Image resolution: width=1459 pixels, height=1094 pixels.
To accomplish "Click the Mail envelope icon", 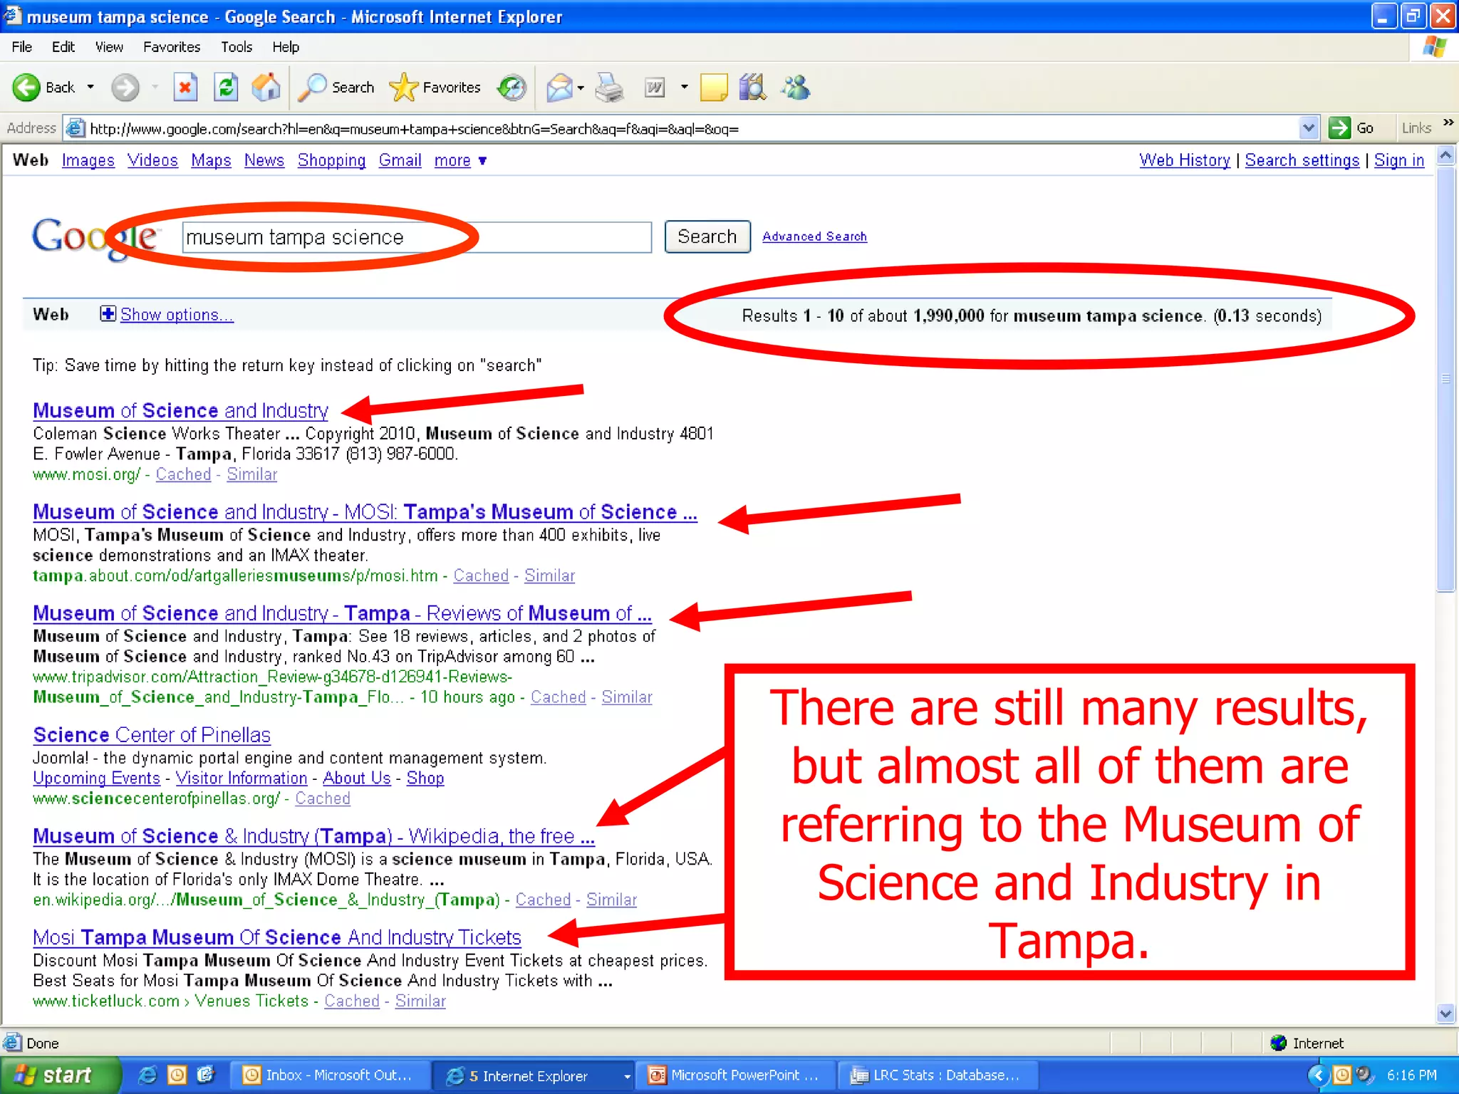I will (x=559, y=88).
